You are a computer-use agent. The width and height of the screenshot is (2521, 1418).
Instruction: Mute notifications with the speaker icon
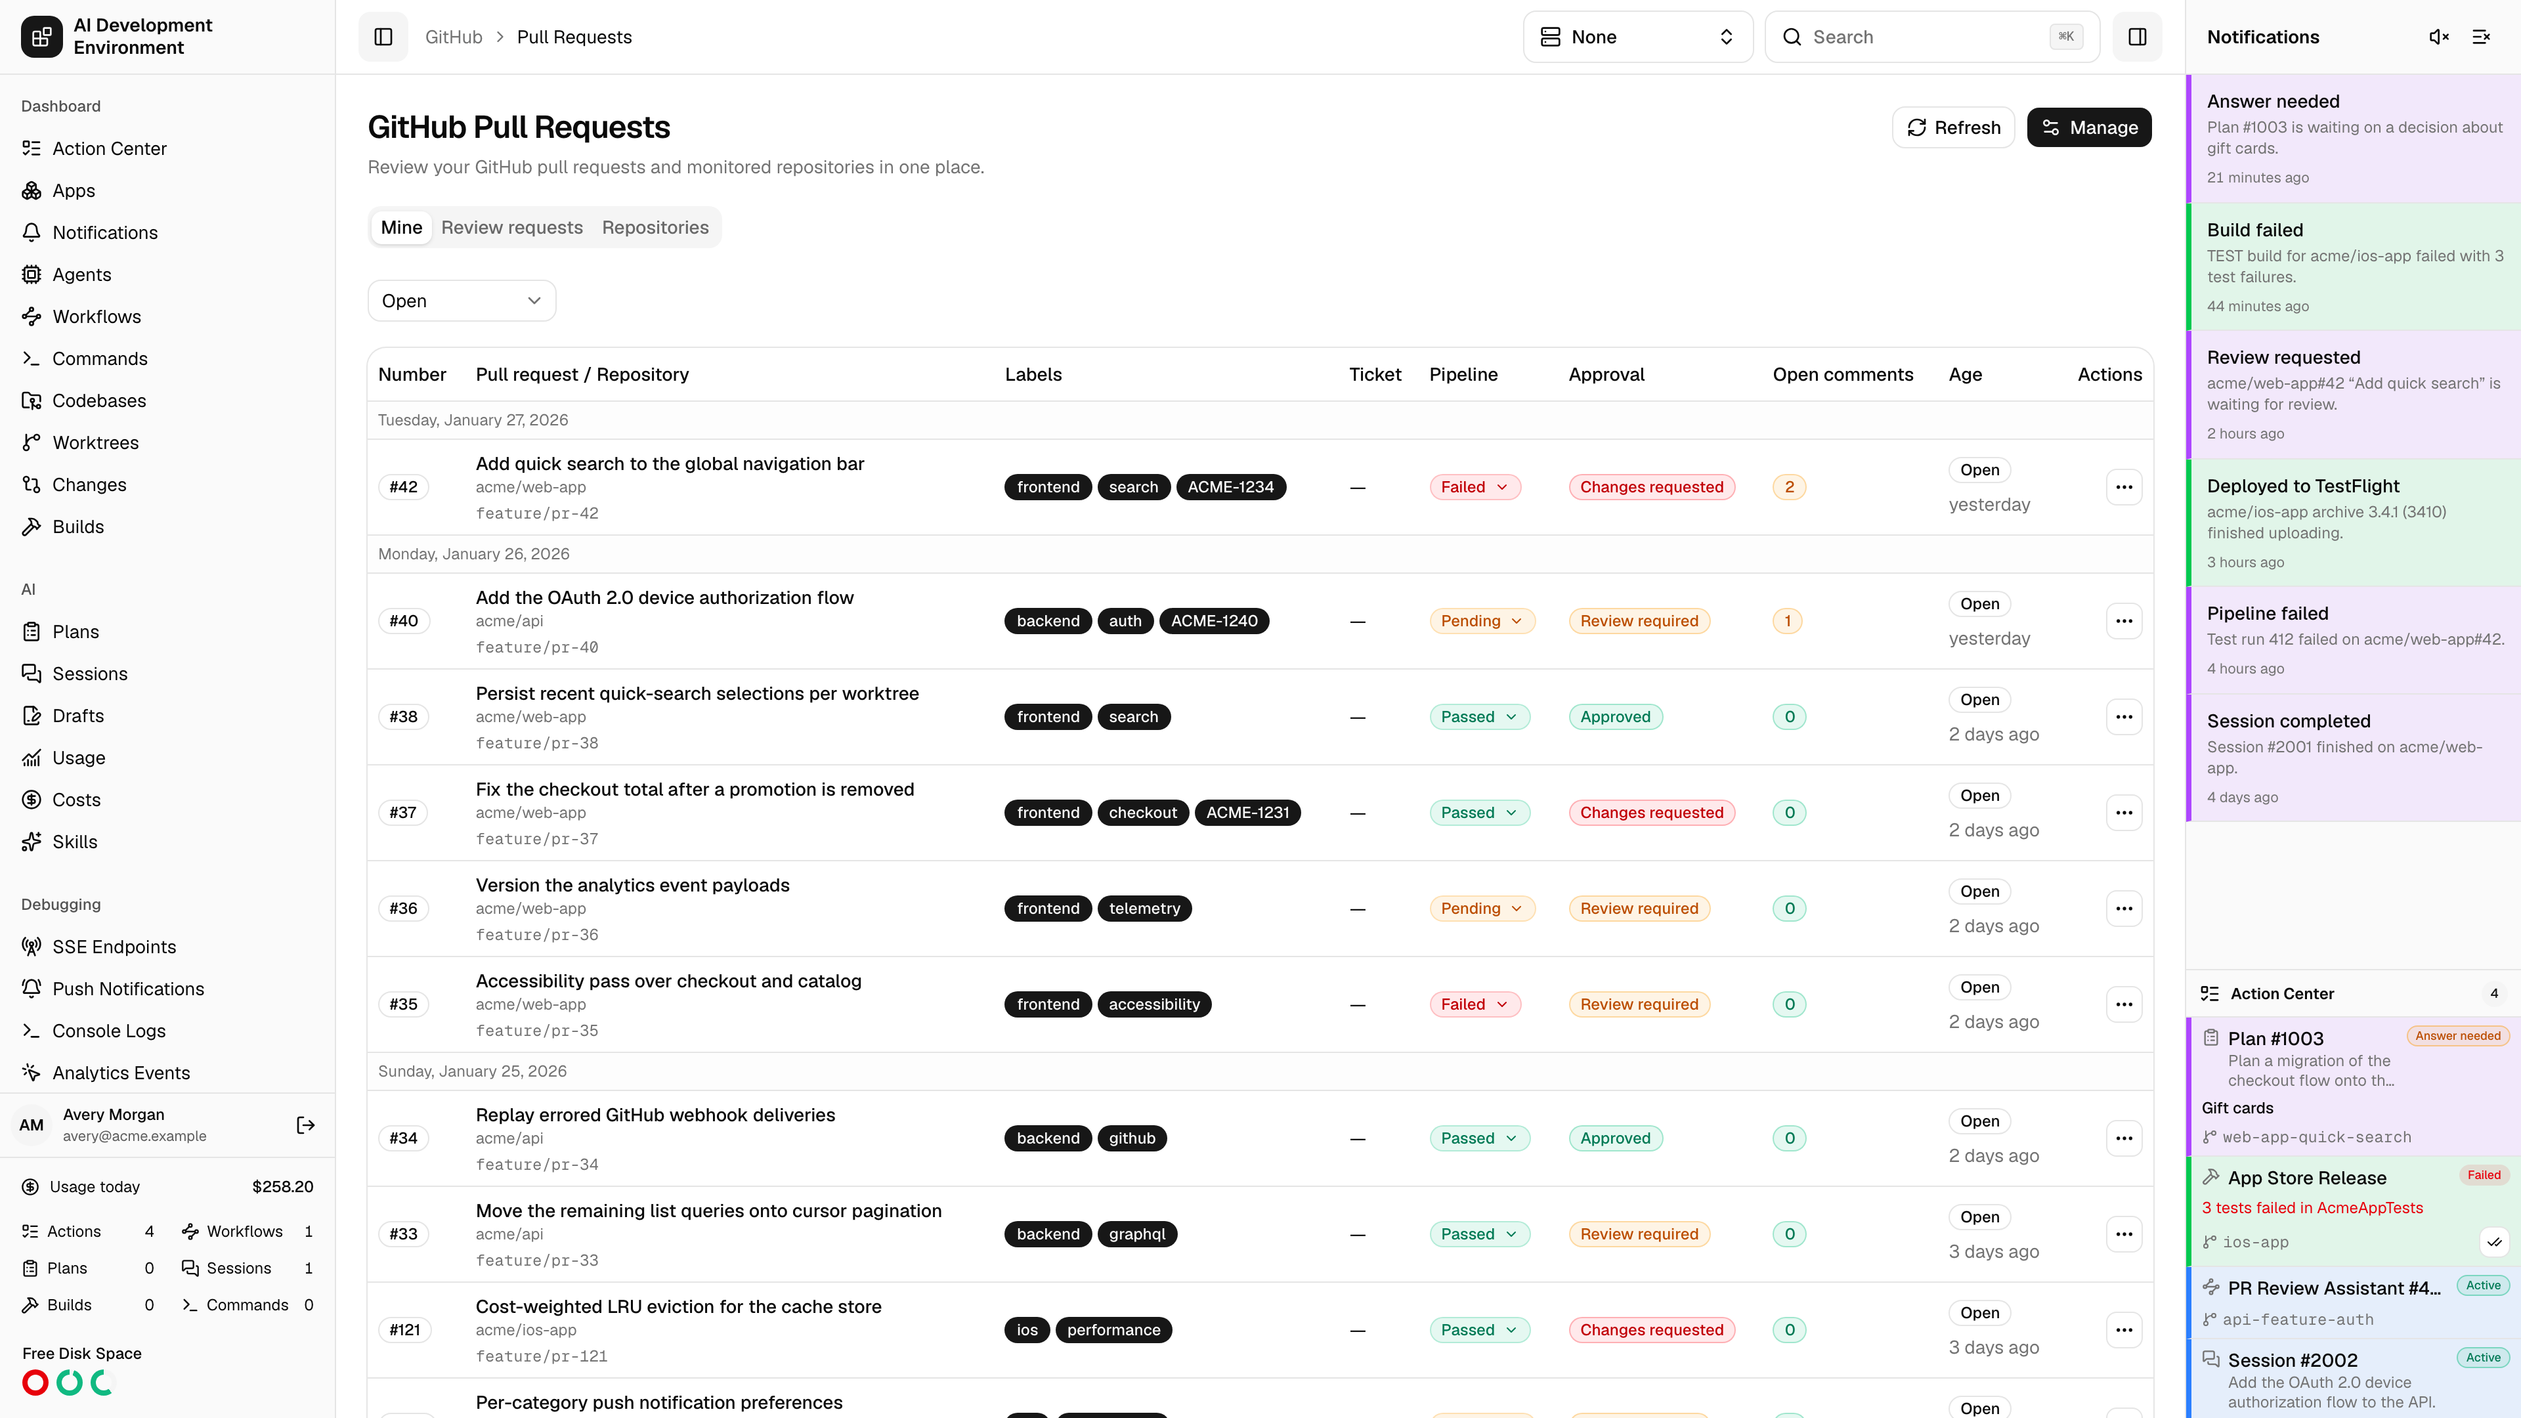tap(2439, 37)
